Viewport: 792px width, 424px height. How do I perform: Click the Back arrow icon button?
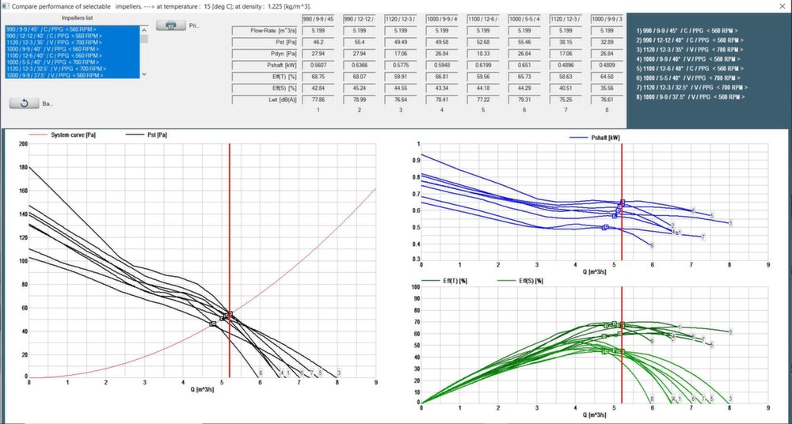click(25, 104)
